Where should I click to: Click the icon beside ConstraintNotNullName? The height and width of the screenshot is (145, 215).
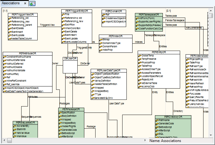tap(5, 57)
